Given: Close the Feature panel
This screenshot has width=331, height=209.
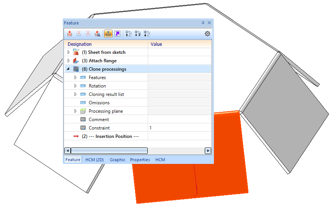Looking at the screenshot, I should [x=209, y=23].
